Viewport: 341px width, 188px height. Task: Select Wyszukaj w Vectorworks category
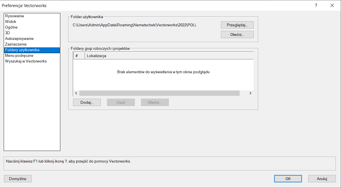32,61
